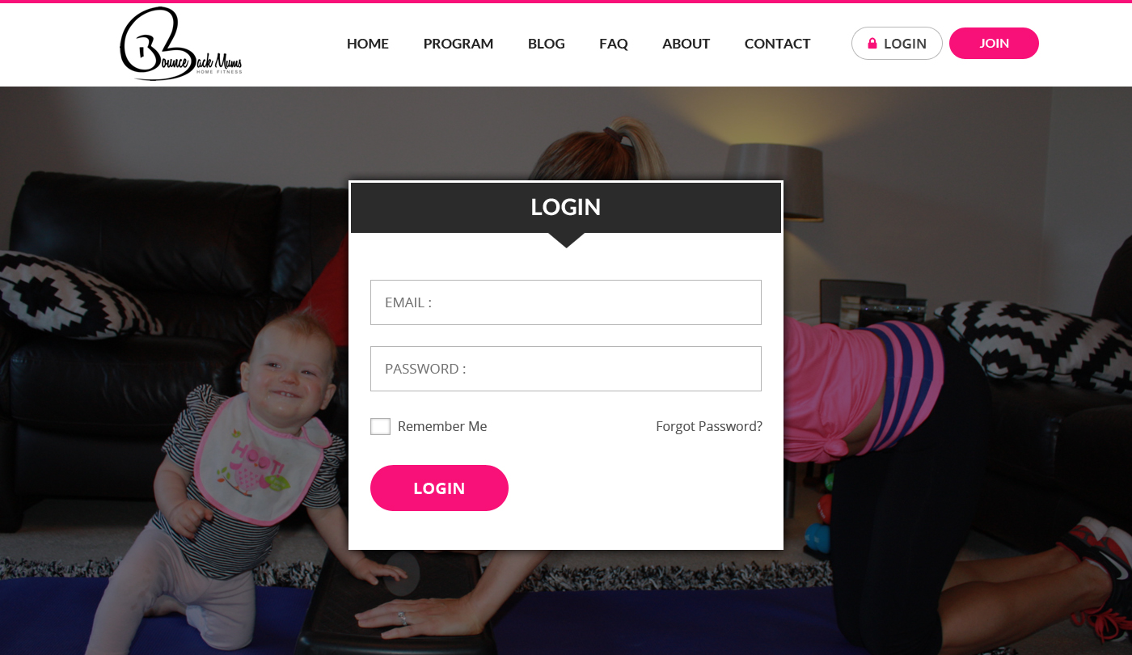
Task: Click the outlined Login button in the navigation bar
Action: tap(897, 44)
